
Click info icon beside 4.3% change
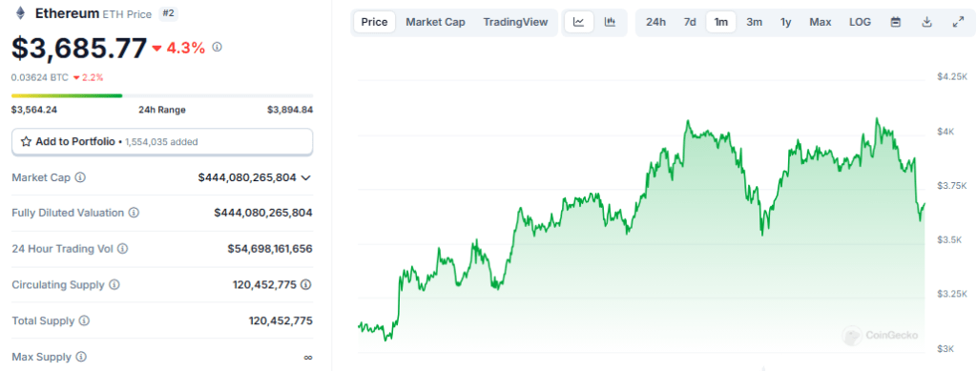[x=217, y=48]
